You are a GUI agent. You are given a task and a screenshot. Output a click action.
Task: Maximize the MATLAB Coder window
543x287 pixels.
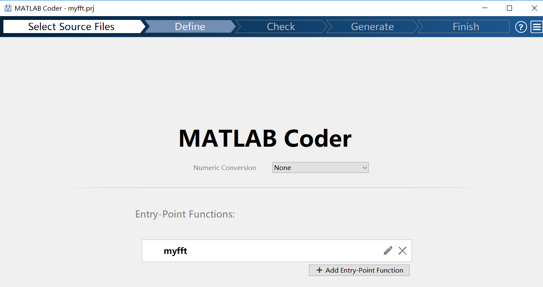[509, 8]
